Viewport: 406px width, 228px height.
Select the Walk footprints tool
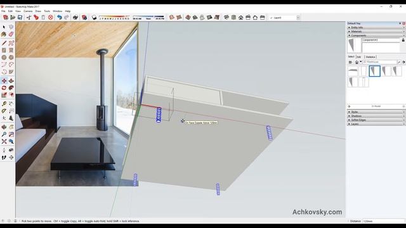pos(4,157)
